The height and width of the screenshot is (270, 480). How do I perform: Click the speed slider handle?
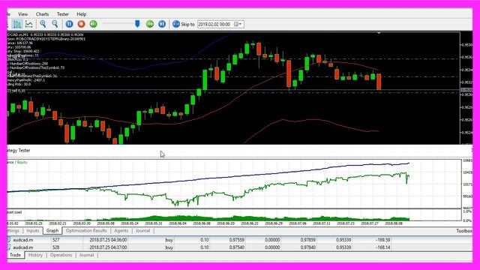pyautogui.click(x=137, y=24)
